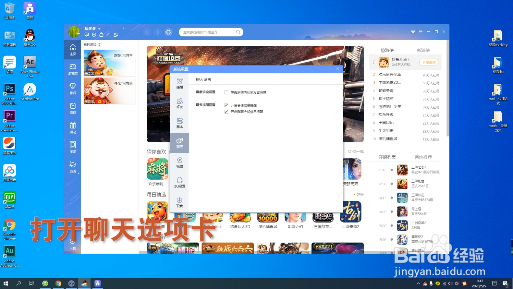513x289 pixels.
Task: Open 排行 rankings in sidebar
Action: click(x=73, y=89)
